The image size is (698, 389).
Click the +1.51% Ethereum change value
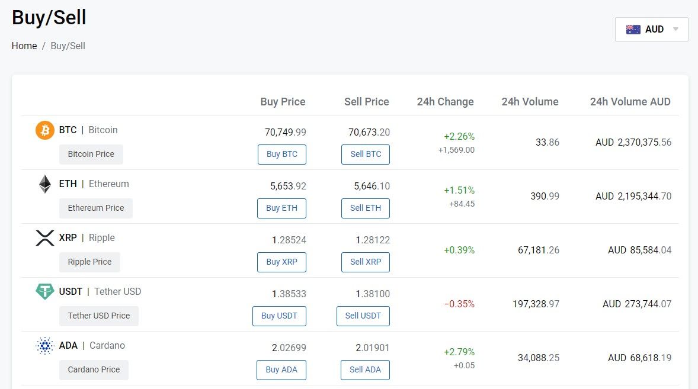[x=459, y=190]
